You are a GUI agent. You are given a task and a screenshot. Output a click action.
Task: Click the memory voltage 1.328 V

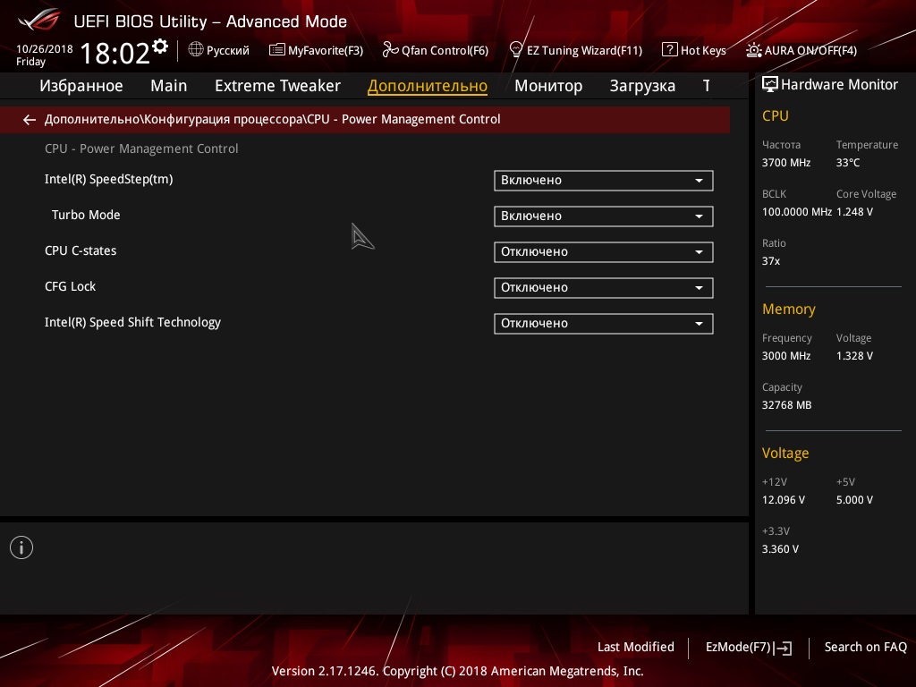[854, 356]
